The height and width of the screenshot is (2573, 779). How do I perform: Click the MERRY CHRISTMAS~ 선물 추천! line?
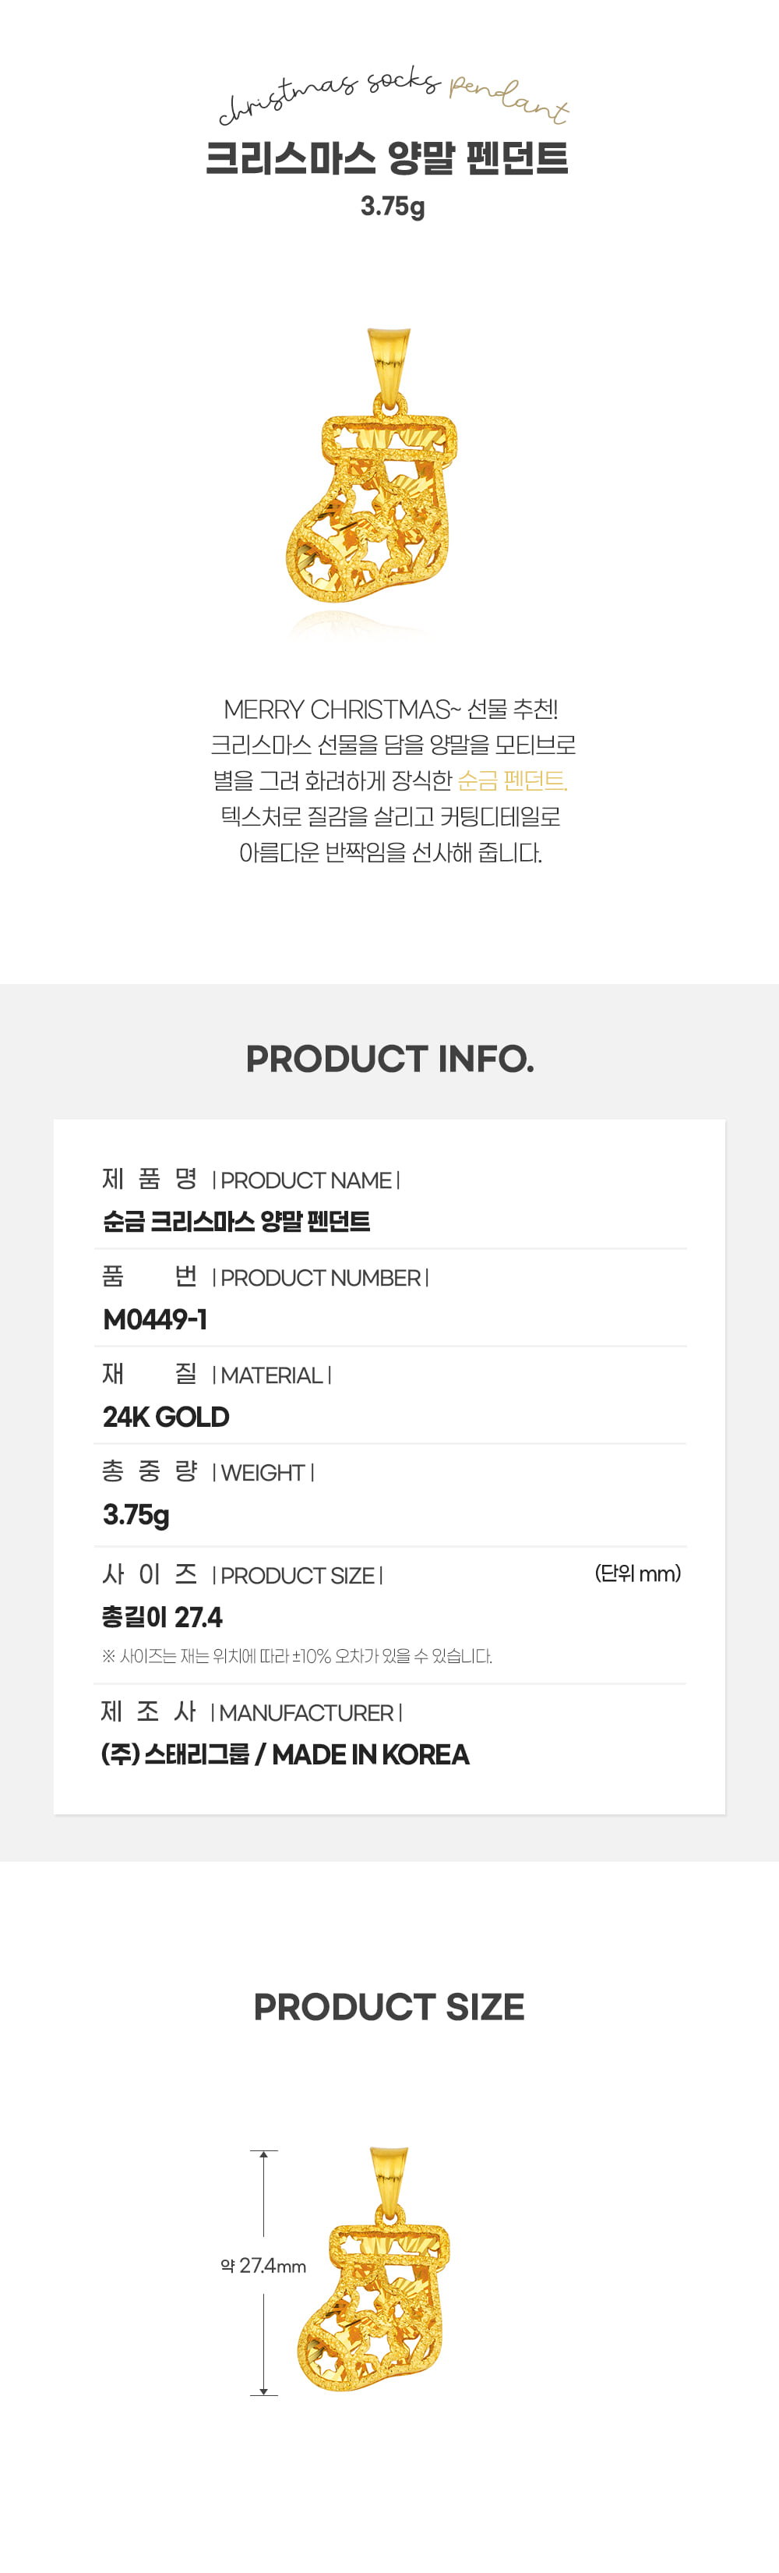[390, 710]
